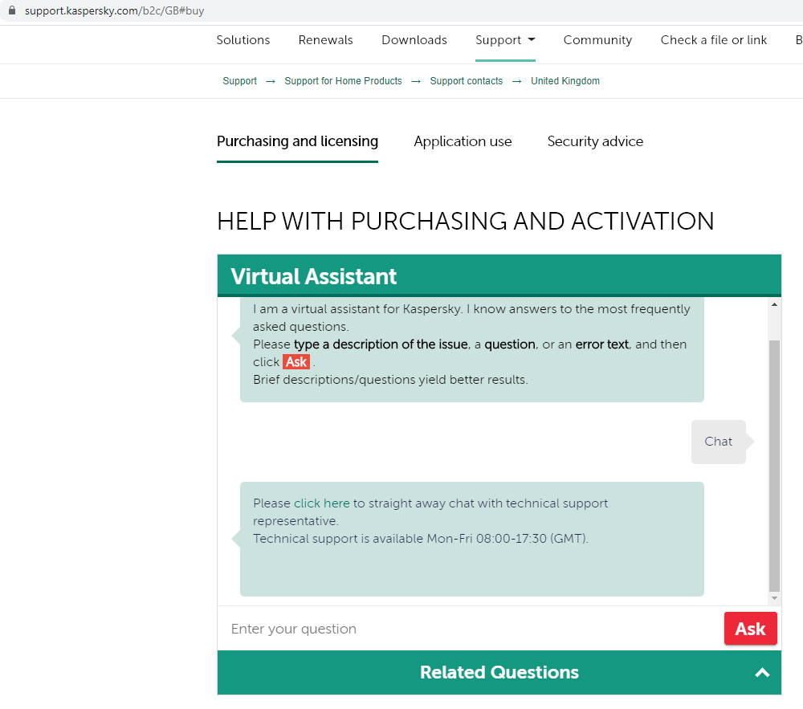
Task: Switch to the Application use tab
Action: (x=463, y=141)
